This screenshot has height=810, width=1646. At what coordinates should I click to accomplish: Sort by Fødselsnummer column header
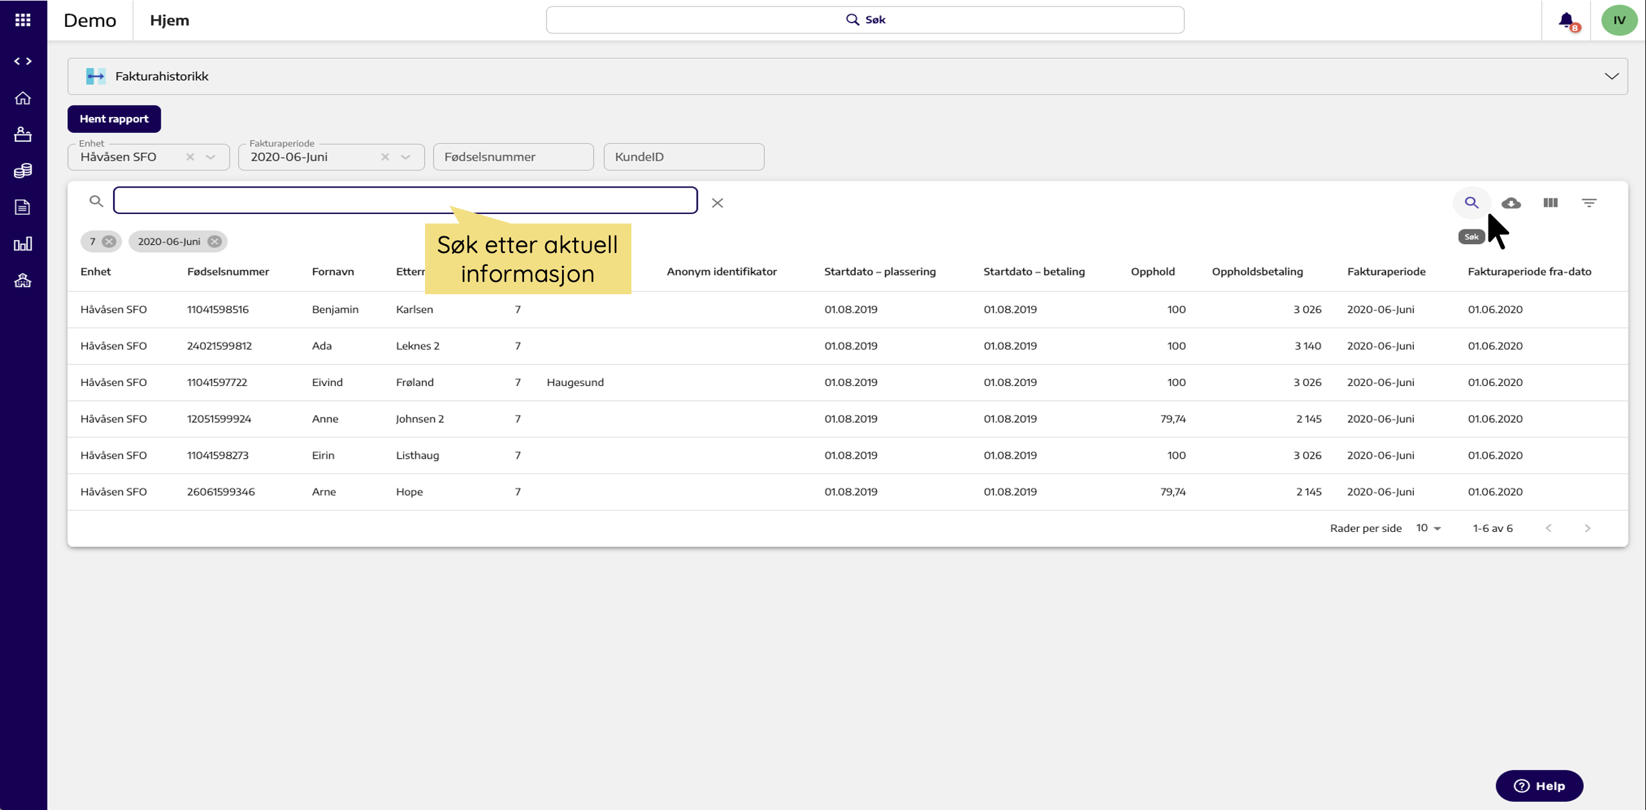[228, 272]
